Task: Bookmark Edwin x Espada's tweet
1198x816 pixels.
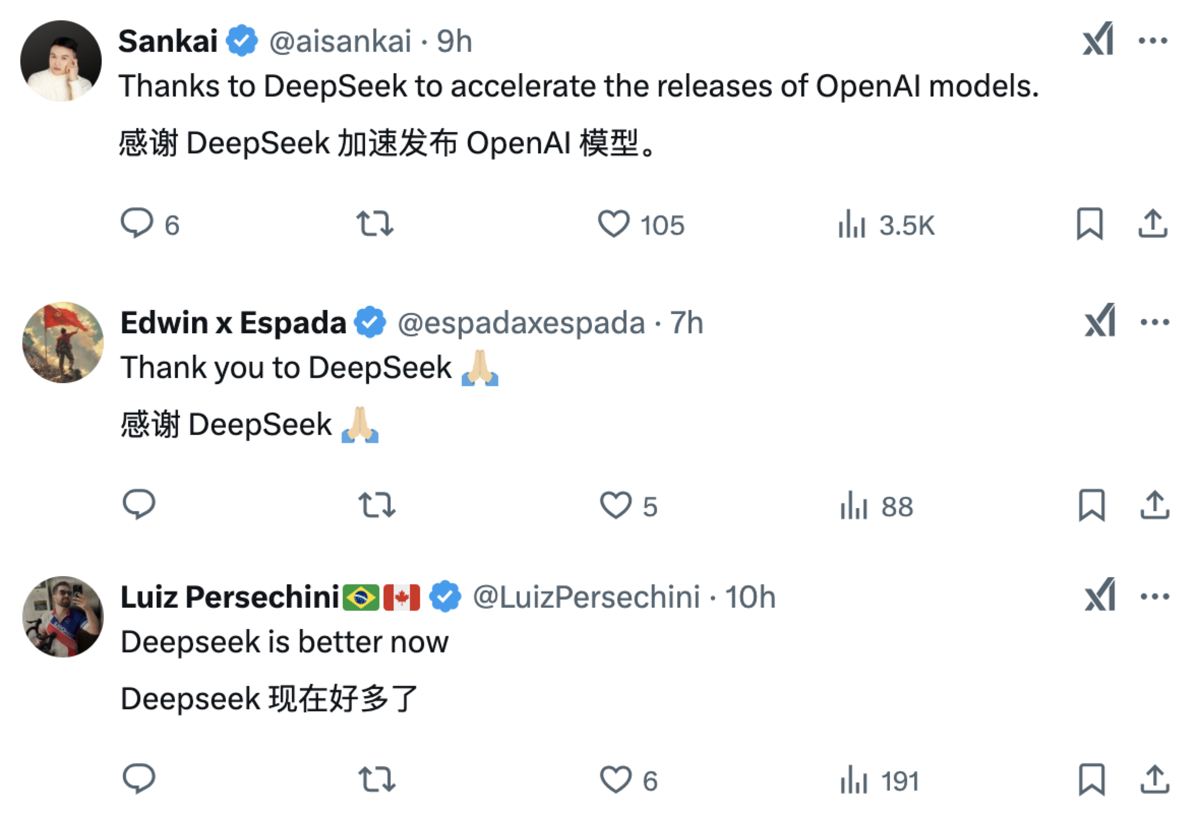Action: (1092, 506)
